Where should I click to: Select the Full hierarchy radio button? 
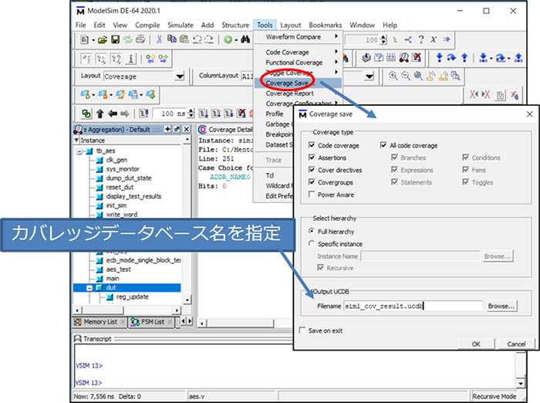[312, 231]
